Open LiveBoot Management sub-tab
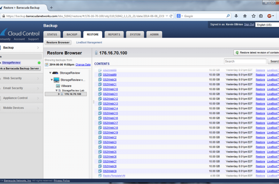 [x=89, y=42]
